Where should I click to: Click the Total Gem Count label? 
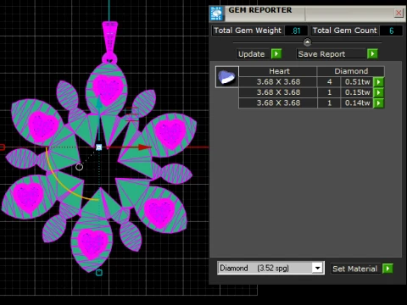click(344, 30)
